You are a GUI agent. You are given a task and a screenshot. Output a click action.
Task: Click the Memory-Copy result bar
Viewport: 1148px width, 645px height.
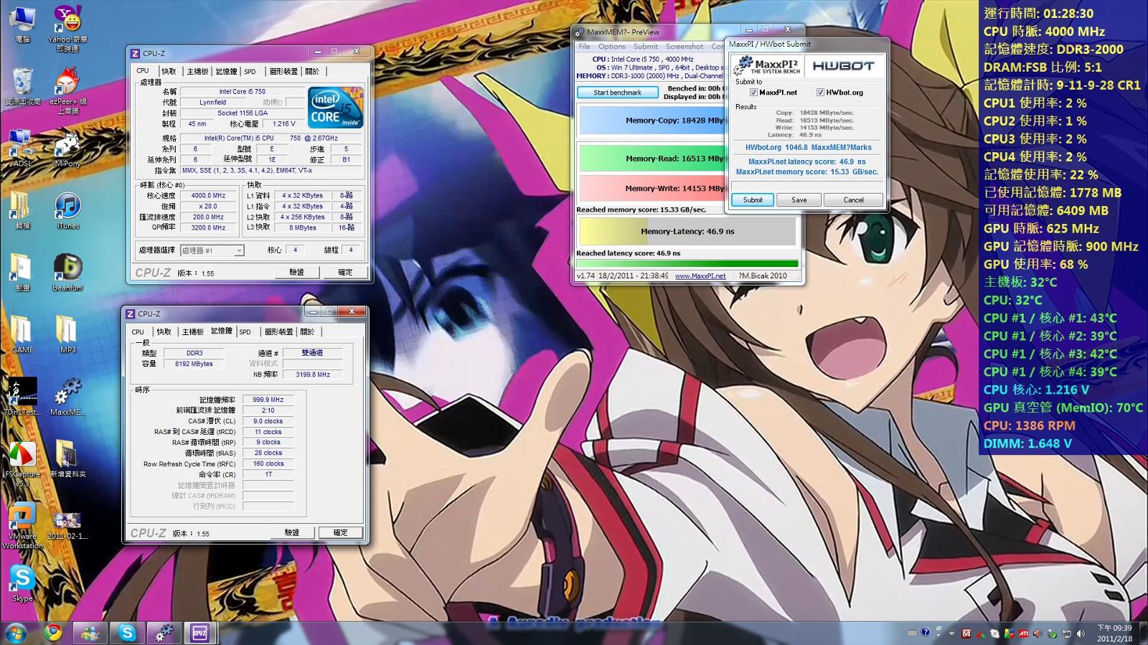pos(651,121)
